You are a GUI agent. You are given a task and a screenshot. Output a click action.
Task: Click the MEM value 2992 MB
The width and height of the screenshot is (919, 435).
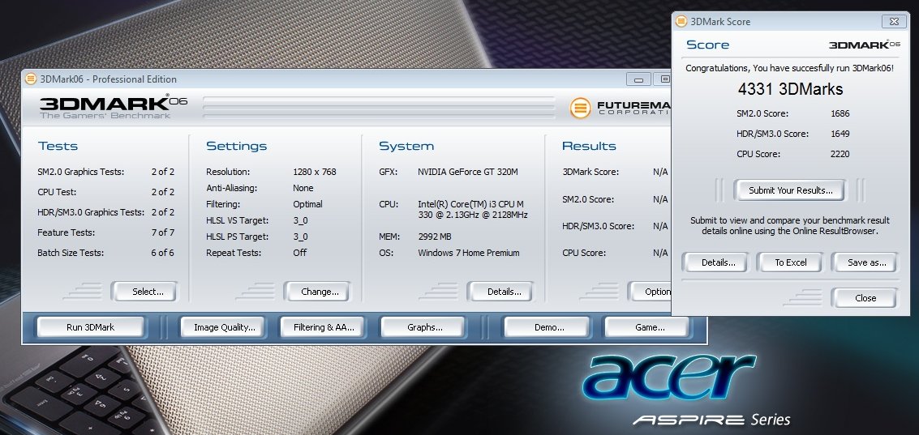pos(435,237)
